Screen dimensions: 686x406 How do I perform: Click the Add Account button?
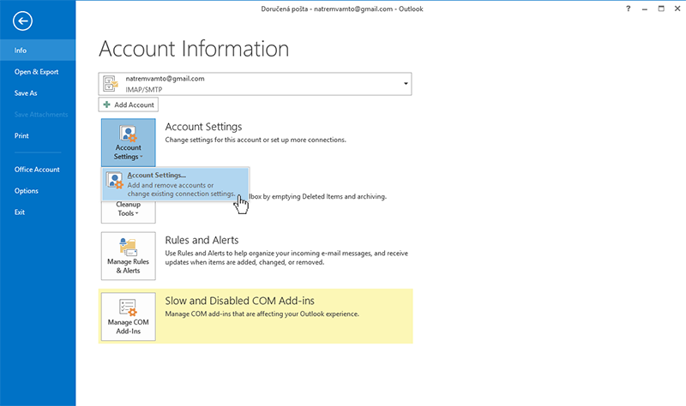point(128,104)
